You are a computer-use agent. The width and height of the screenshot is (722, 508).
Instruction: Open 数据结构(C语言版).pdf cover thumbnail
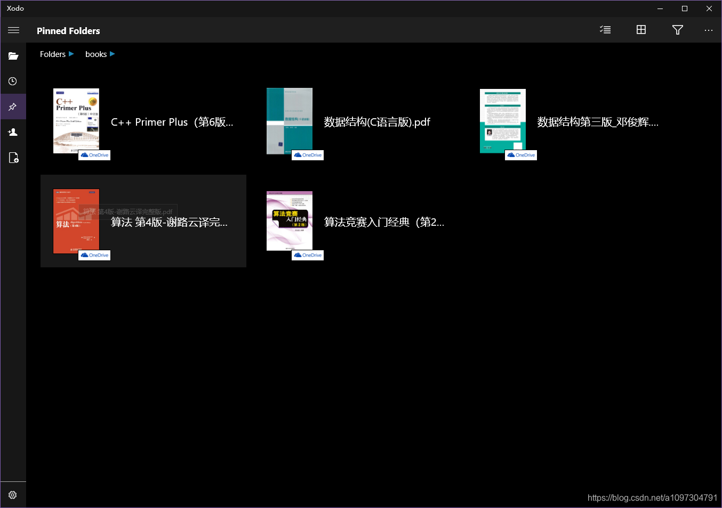pyautogui.click(x=290, y=121)
